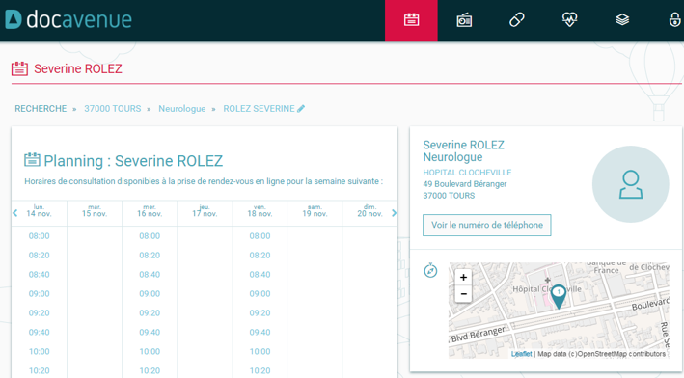Go to previous week with left arrow
684x378 pixels.
[x=15, y=213]
